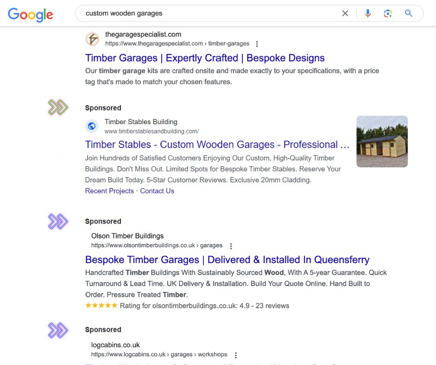Clear the search box text
Viewport: 436px width, 365px height.
pyautogui.click(x=345, y=13)
